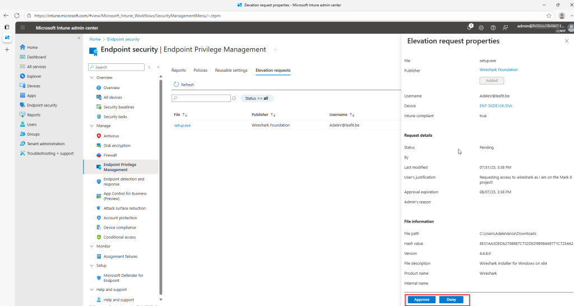Open Assignment failures under Monitor
574x306 pixels.
(x=121, y=257)
